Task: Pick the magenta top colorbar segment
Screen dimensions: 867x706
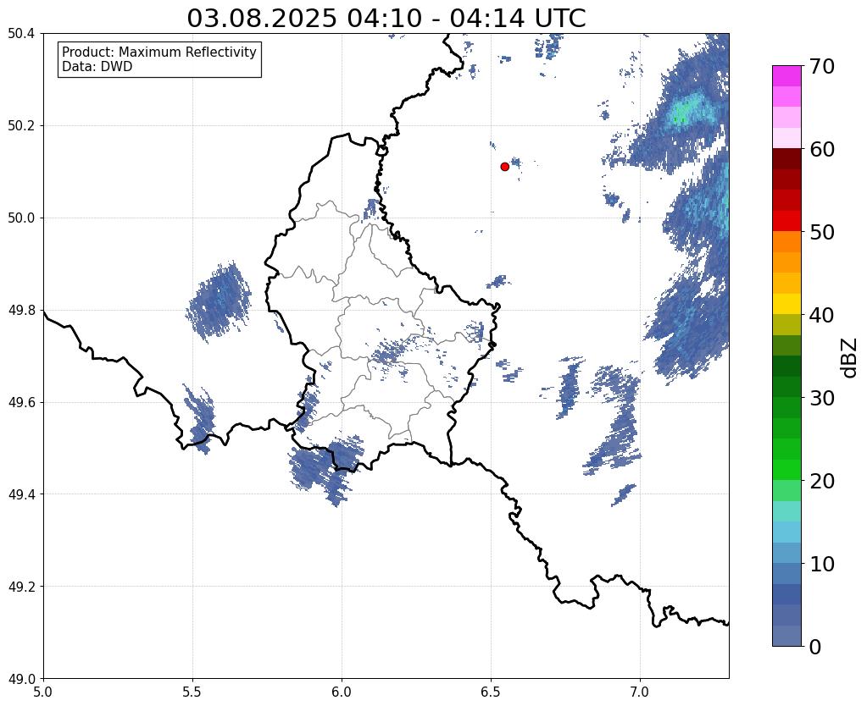Action: (x=786, y=76)
